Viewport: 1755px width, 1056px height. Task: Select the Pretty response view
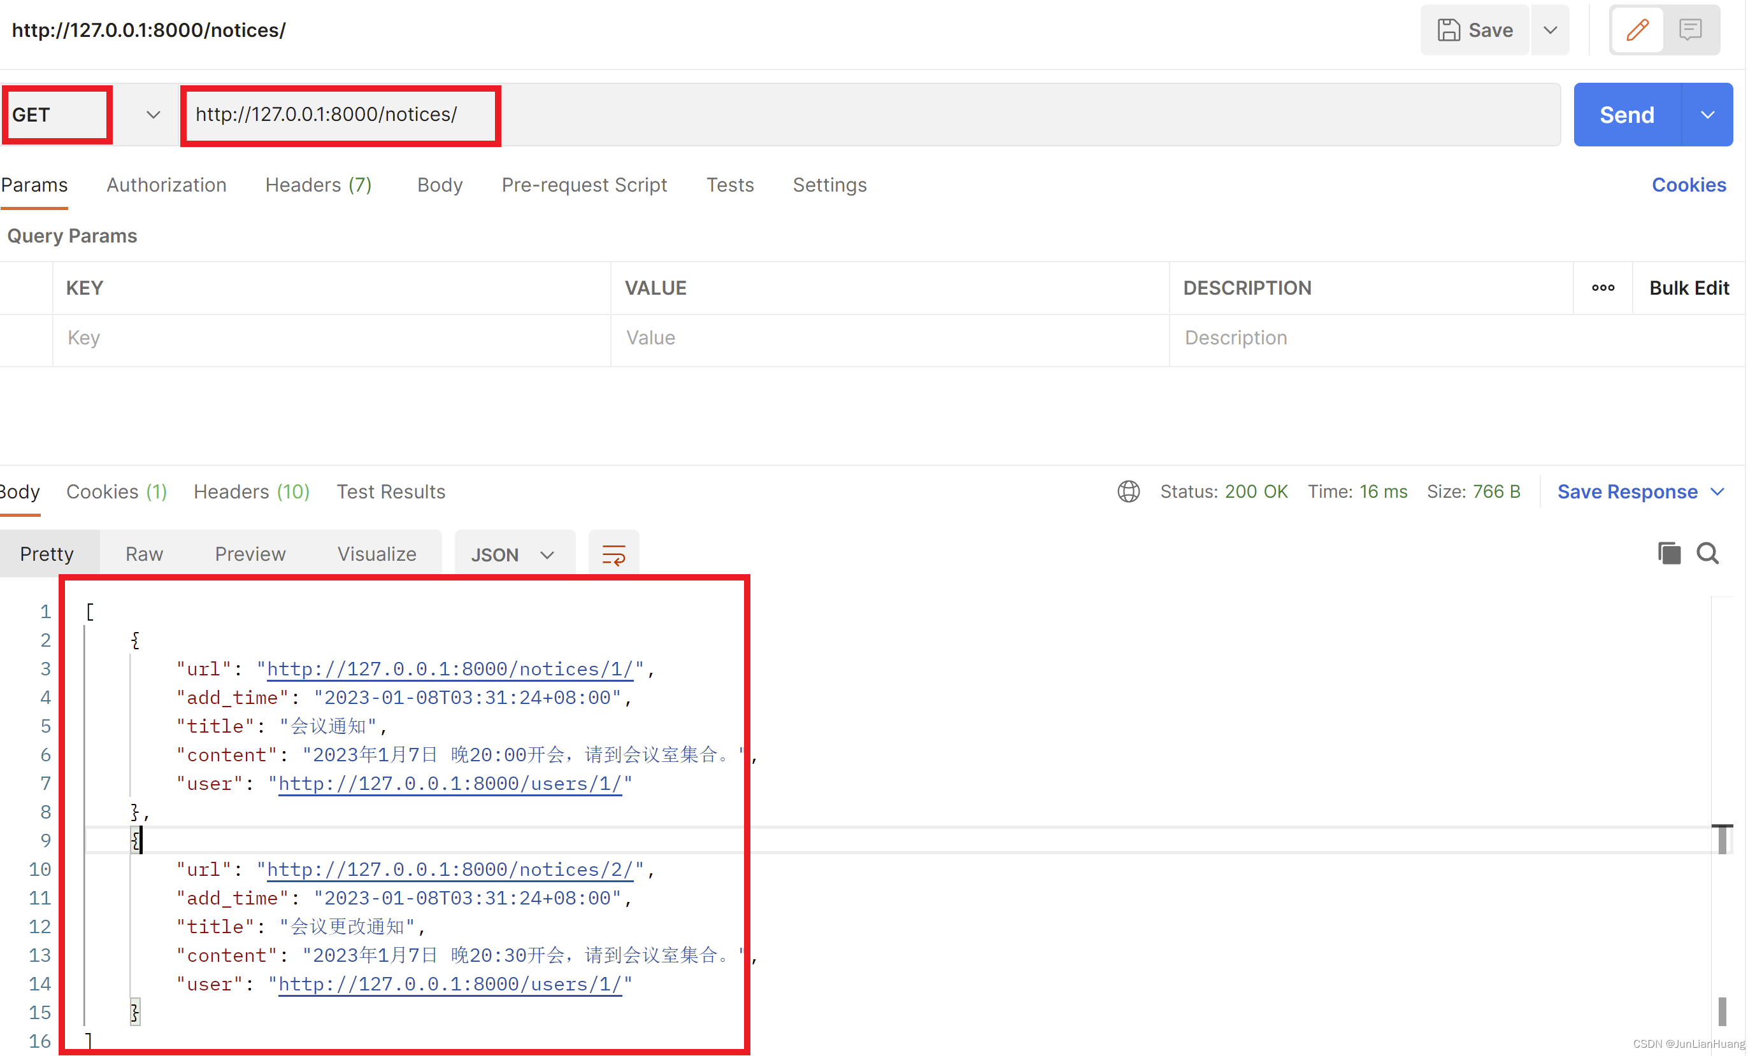point(47,551)
